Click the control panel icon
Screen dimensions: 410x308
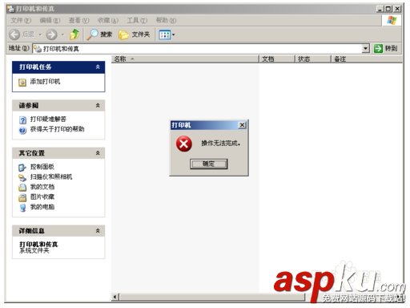22,168
